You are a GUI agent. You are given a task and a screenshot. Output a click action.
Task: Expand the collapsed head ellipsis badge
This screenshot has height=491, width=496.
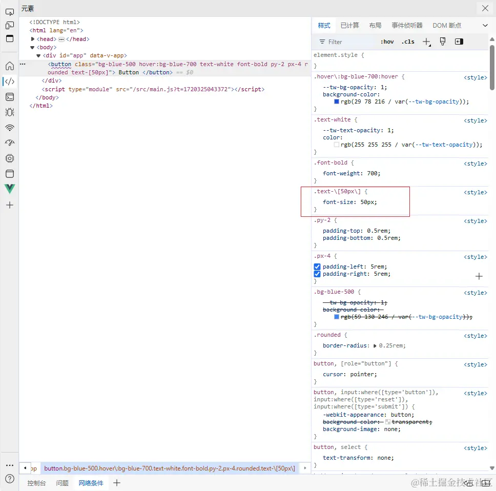pos(61,39)
